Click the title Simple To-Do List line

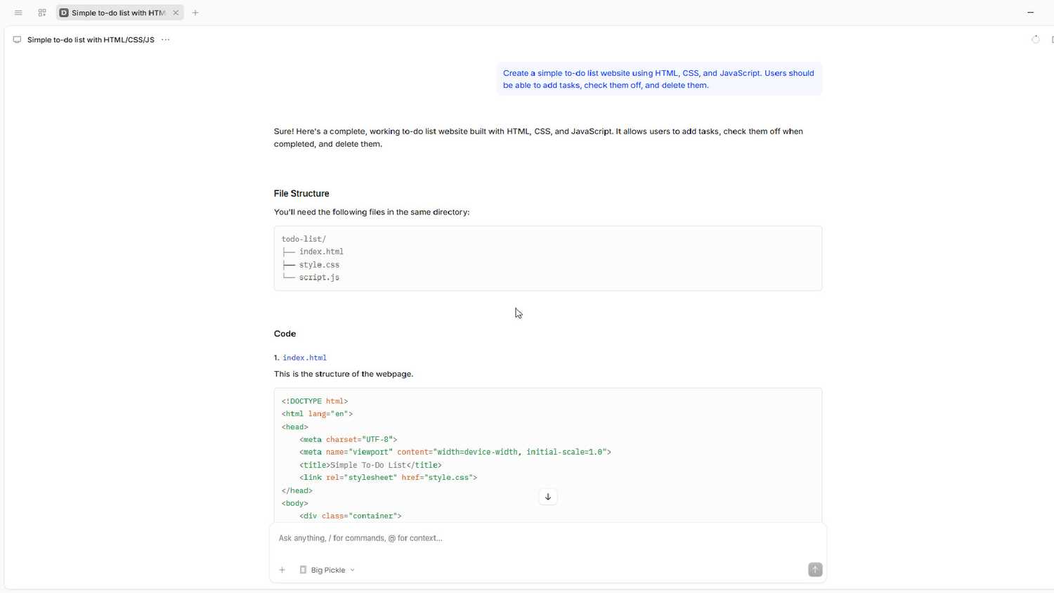370,465
